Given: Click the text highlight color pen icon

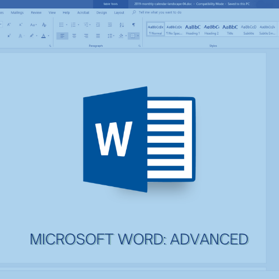Looking at the screenshot, I should pos(32,36).
